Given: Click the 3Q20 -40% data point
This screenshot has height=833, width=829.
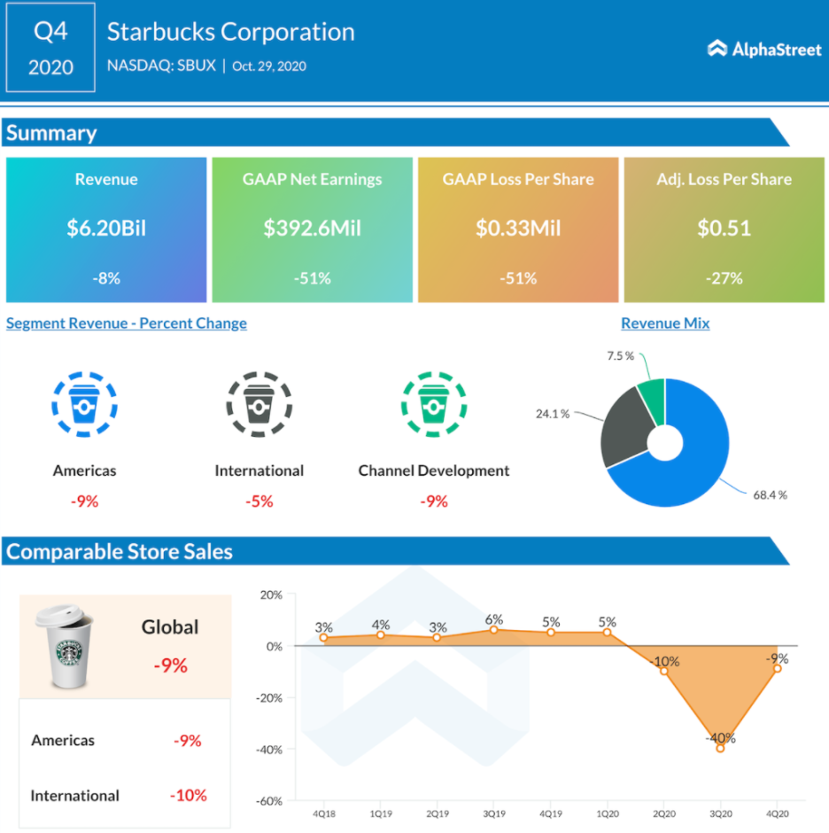Looking at the screenshot, I should (720, 748).
